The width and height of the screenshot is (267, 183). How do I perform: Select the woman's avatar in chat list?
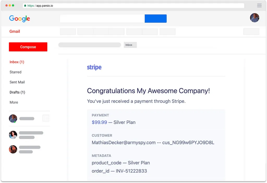13,135
